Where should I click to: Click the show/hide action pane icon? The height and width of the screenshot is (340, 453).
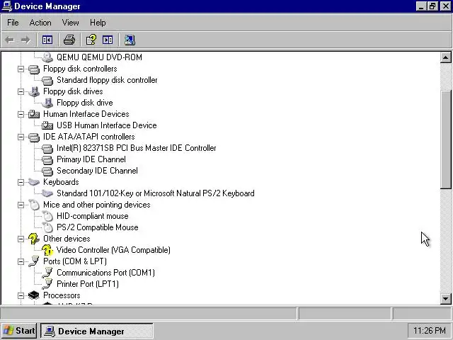(x=108, y=40)
